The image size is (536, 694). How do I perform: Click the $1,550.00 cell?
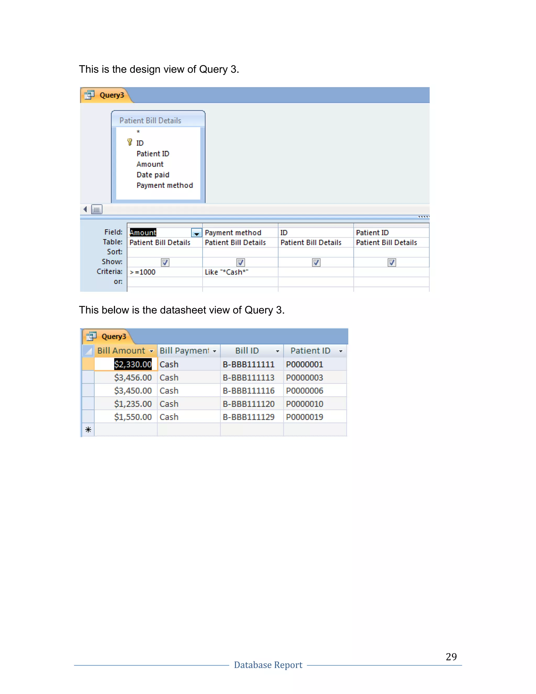click(x=126, y=417)
